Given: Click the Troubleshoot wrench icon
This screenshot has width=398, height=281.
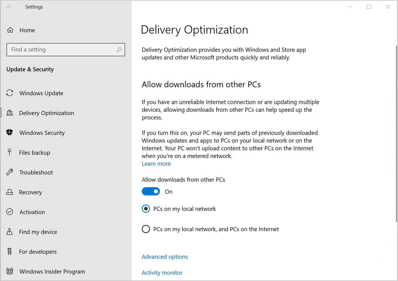Looking at the screenshot, I should pyautogui.click(x=10, y=172).
